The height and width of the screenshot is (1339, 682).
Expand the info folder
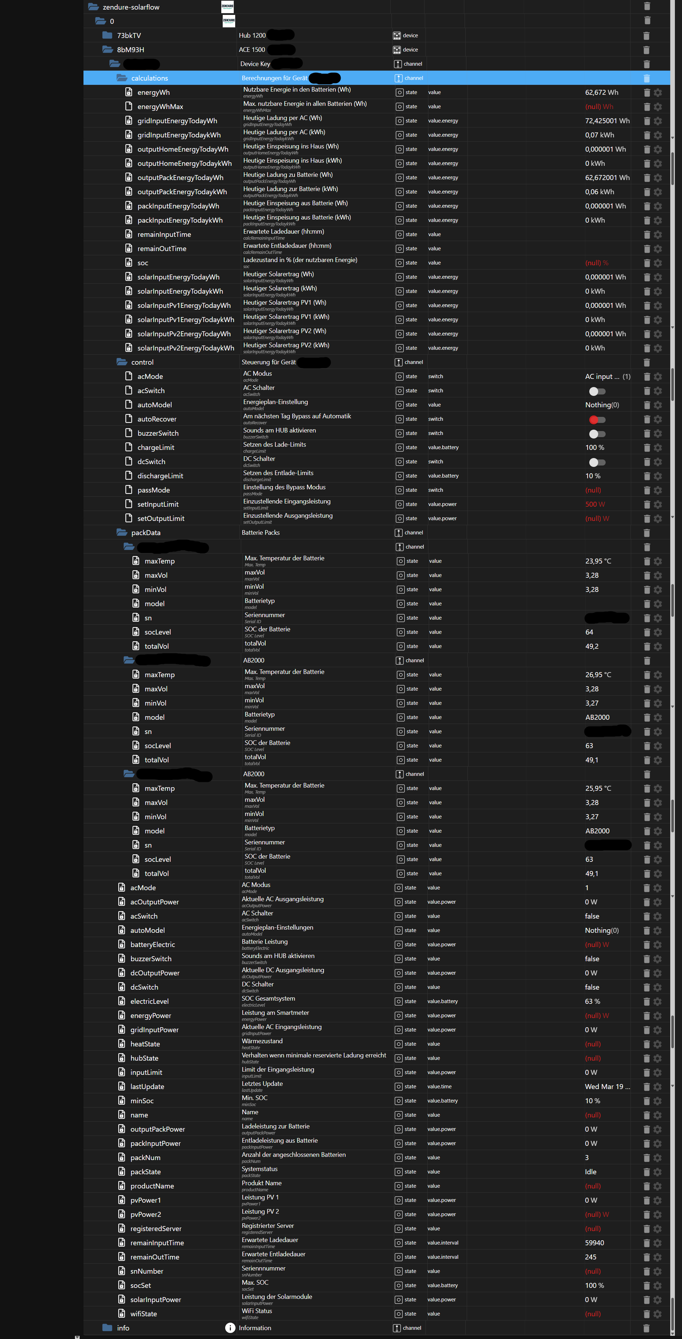(107, 1328)
